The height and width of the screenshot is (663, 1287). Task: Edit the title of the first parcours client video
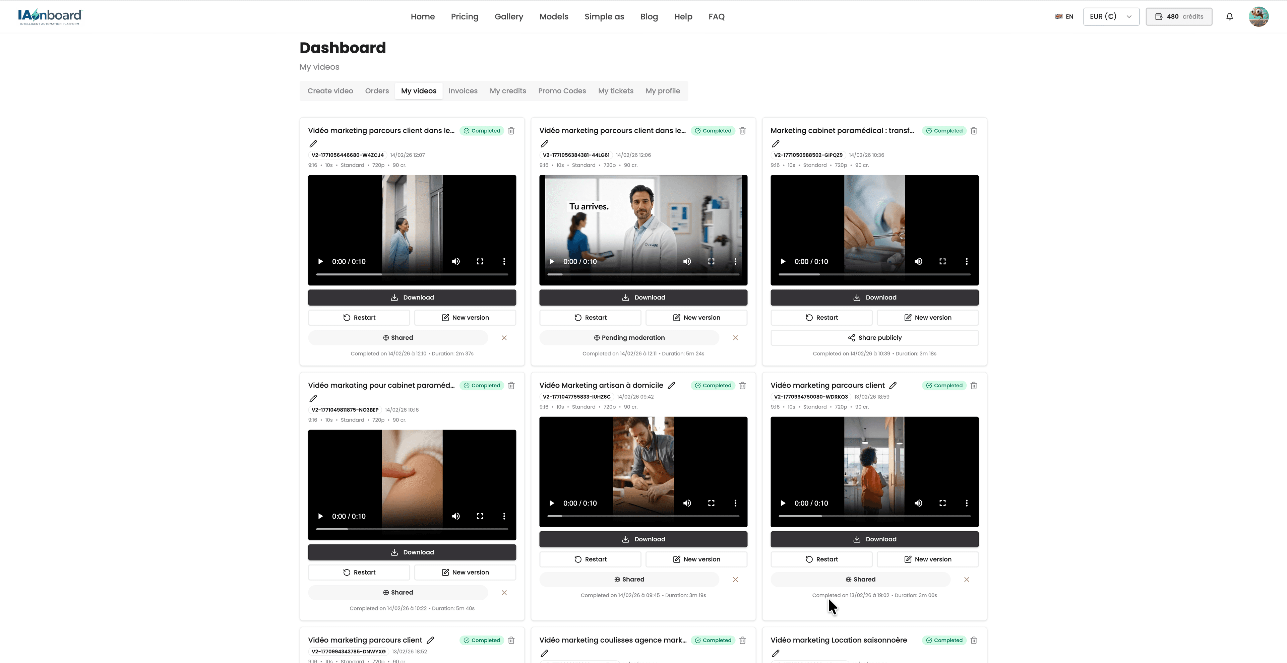click(x=313, y=143)
